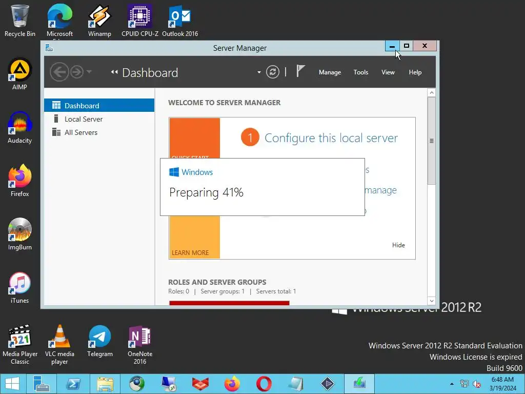Launch VLC media player from the desktop
The image size is (525, 394).
tap(59, 345)
